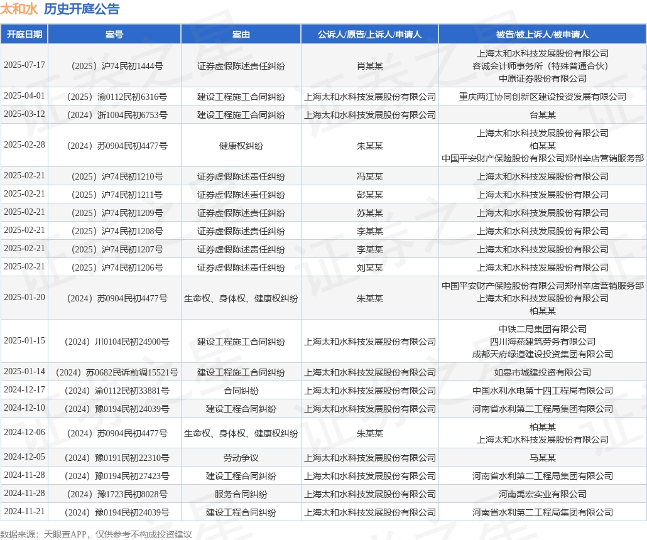Select defendant 中原证券股份有限公司
The image size is (647, 540).
pos(543,78)
